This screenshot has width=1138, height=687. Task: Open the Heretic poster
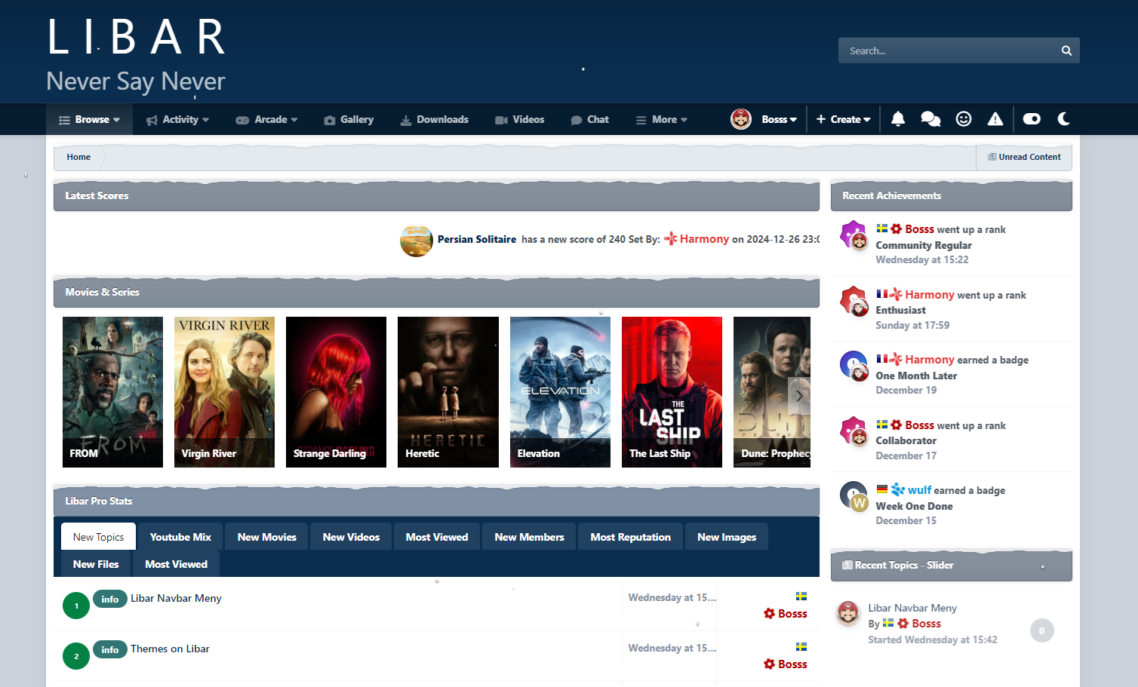click(x=448, y=392)
